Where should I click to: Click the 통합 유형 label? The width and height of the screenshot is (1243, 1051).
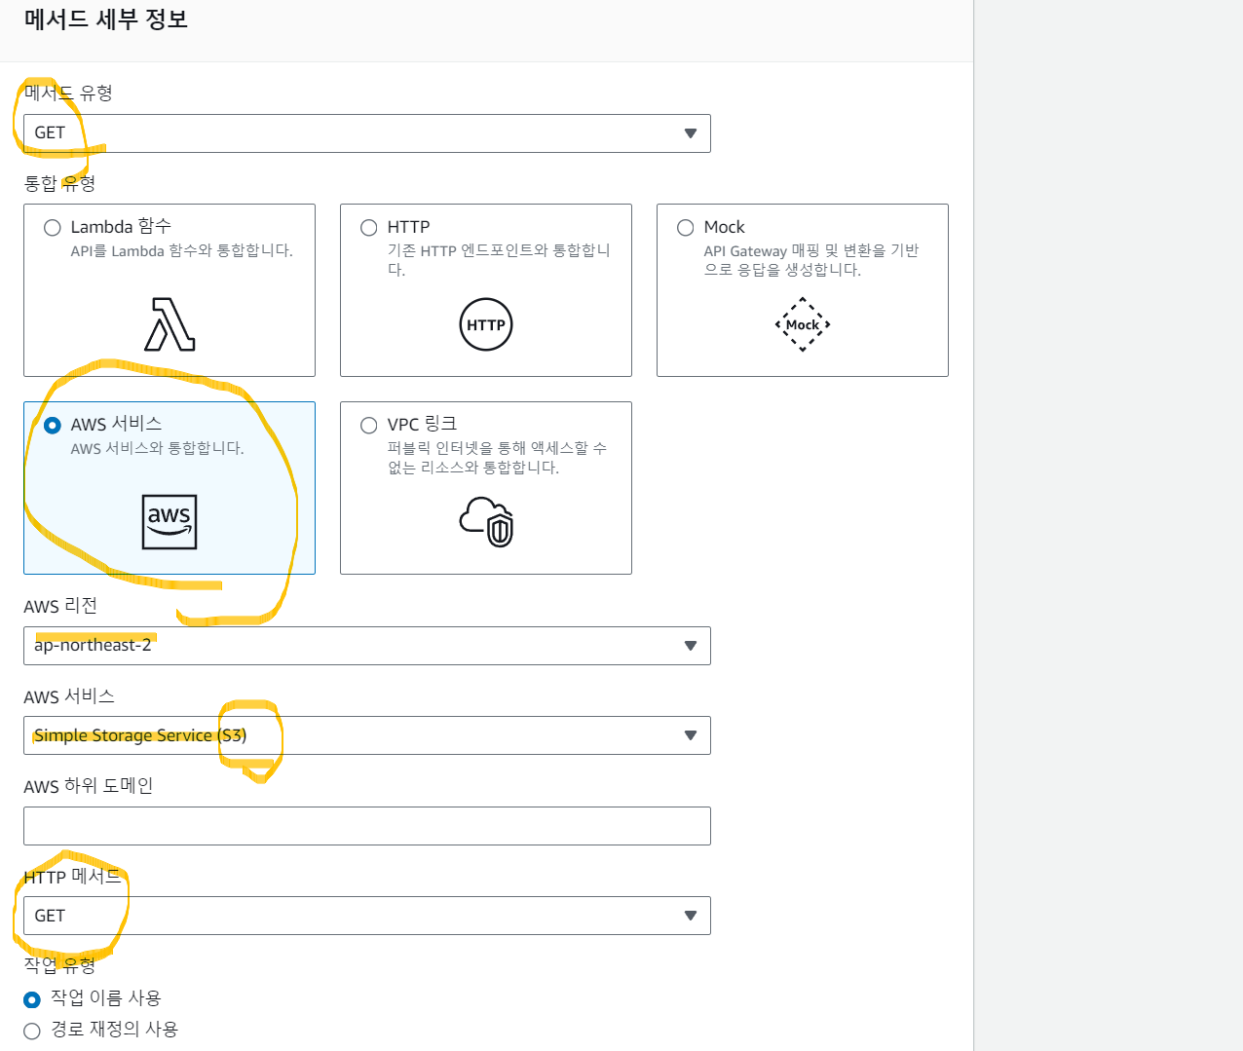(x=59, y=183)
